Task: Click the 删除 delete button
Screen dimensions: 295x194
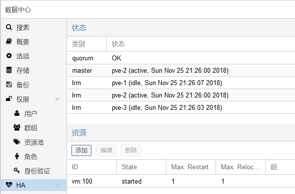Action: click(131, 150)
